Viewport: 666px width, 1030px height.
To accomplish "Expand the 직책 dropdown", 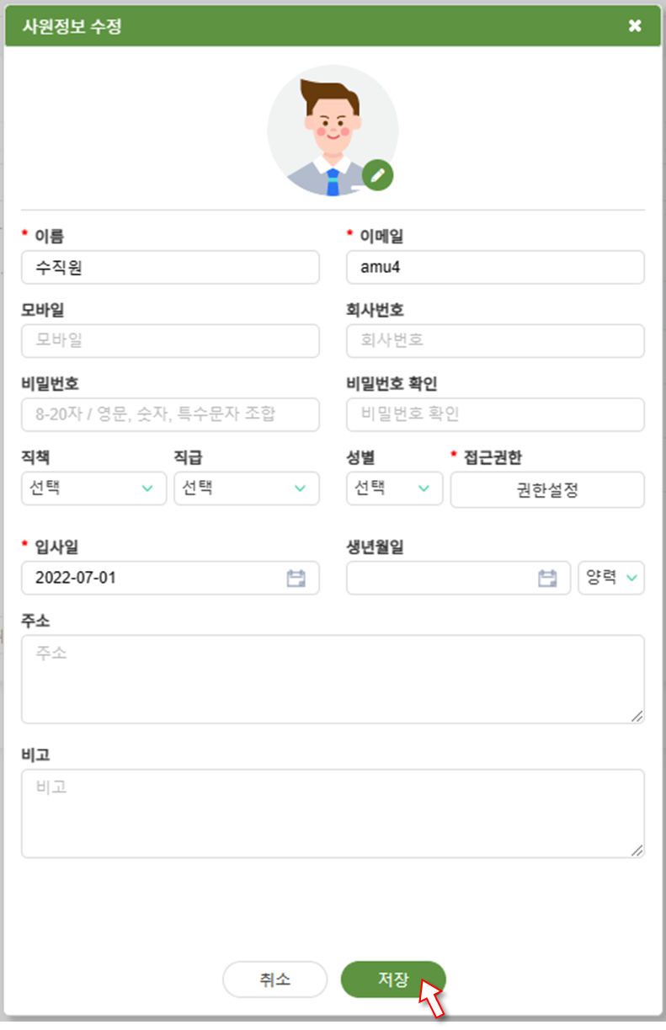I will (x=93, y=488).
